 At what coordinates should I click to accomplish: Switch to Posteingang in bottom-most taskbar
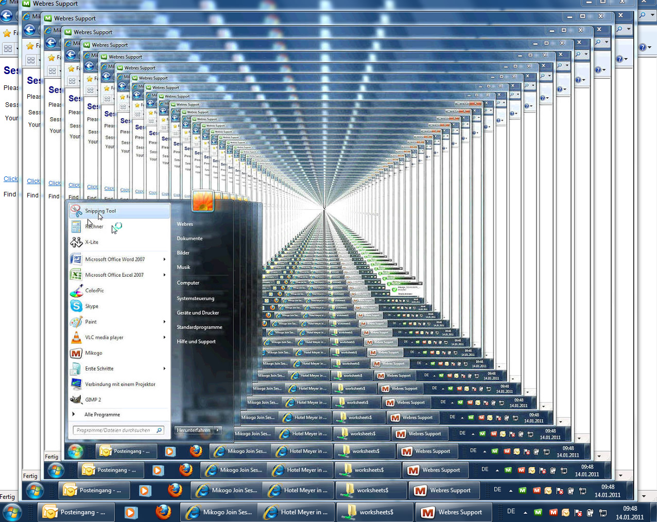tap(75, 512)
